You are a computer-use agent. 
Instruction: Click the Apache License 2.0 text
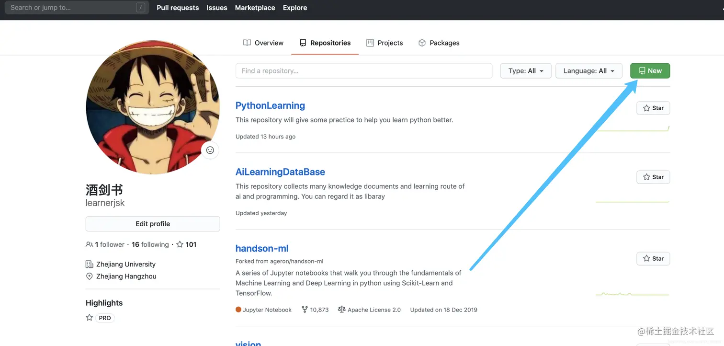pyautogui.click(x=374, y=310)
